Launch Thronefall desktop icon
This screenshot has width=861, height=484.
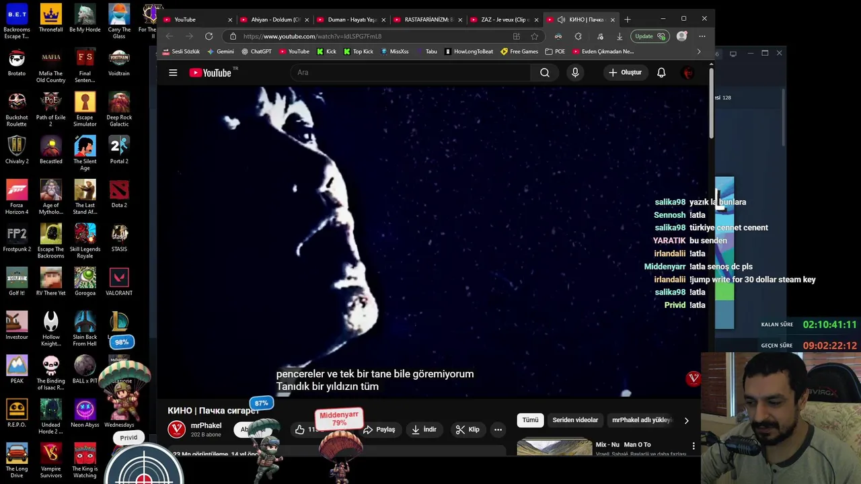pos(51,19)
